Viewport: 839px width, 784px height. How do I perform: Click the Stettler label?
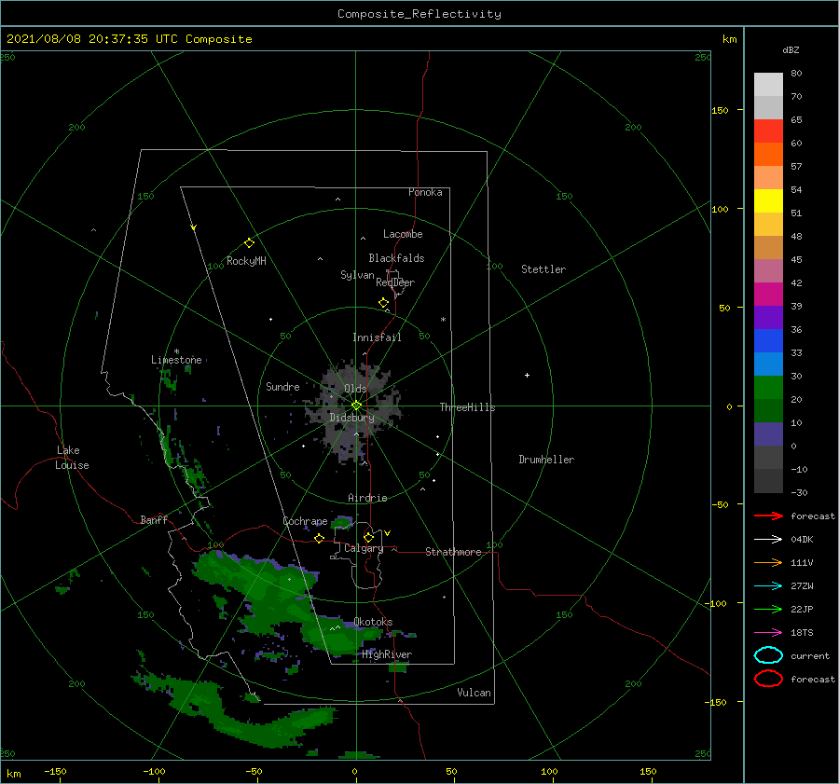pyautogui.click(x=543, y=269)
